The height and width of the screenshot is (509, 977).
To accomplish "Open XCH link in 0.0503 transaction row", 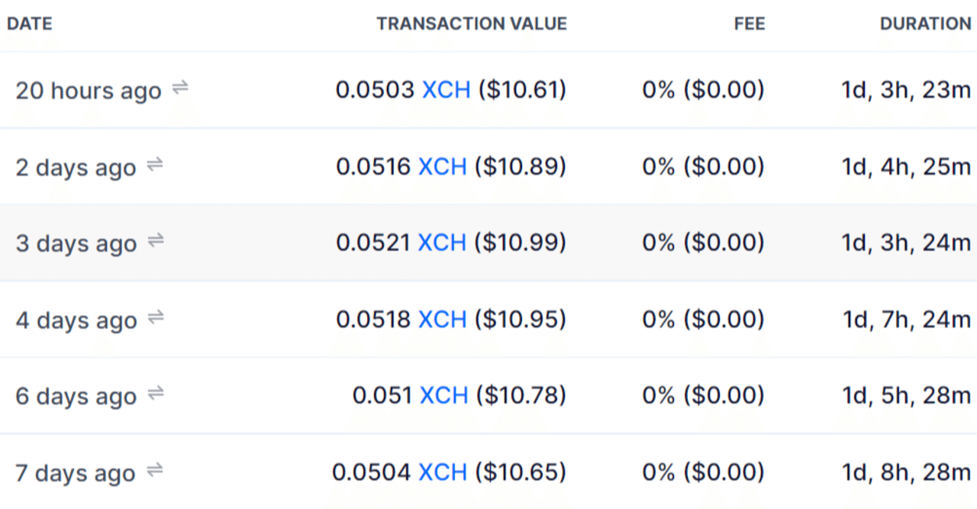I will pyautogui.click(x=446, y=90).
